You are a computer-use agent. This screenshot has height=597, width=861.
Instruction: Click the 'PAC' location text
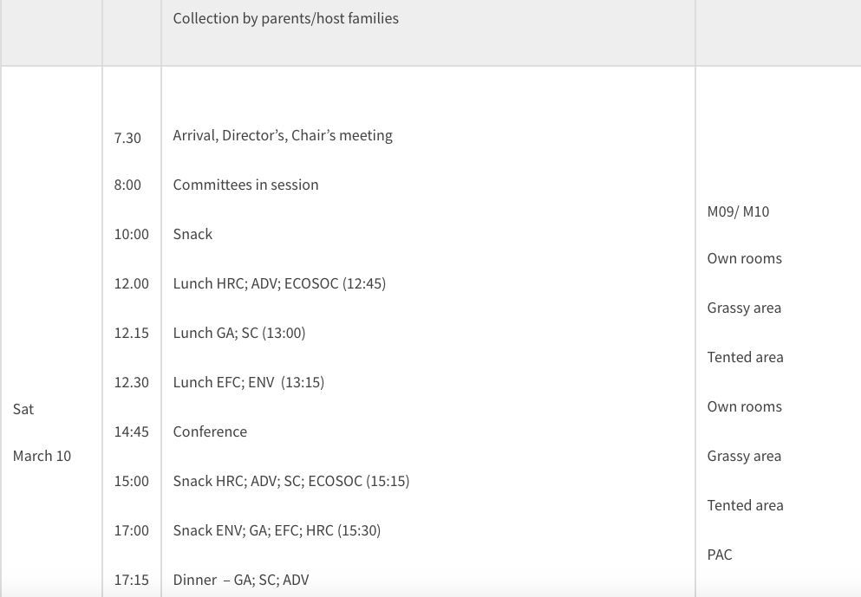pyautogui.click(x=720, y=555)
